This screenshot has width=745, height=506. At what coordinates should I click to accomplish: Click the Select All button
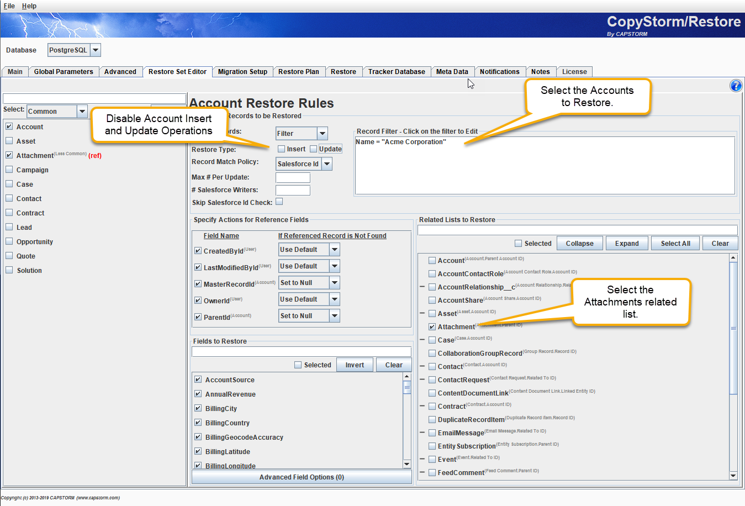(675, 244)
